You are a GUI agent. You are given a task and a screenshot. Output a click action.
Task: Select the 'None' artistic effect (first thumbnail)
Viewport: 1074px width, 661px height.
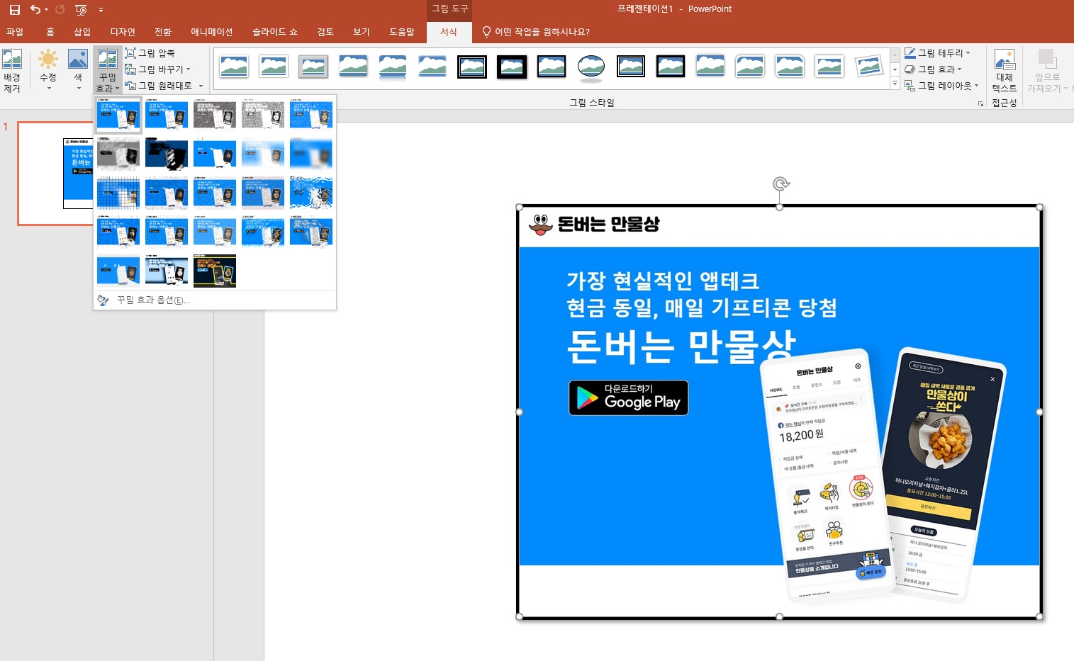click(118, 115)
